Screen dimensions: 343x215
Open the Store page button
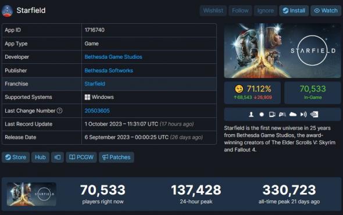click(x=16, y=157)
